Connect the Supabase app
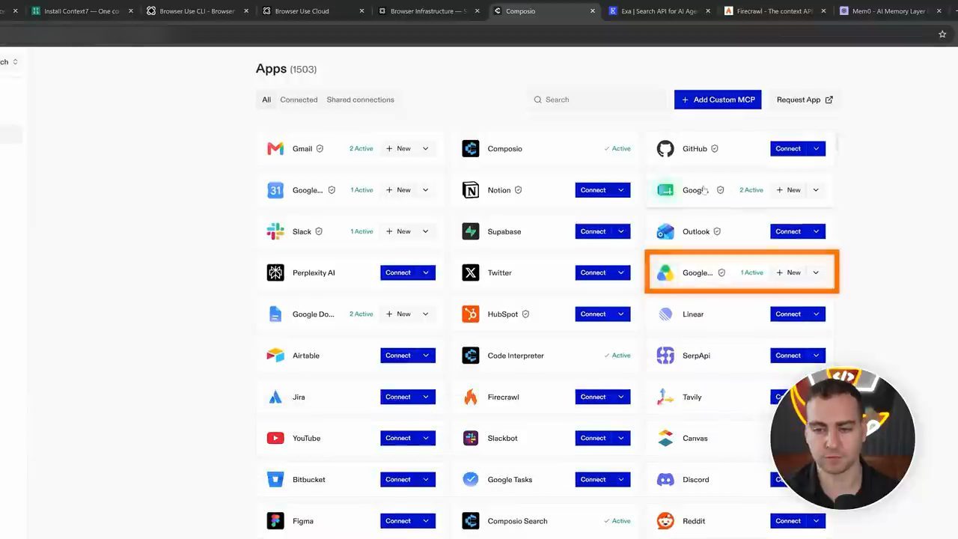Image resolution: width=958 pixels, height=539 pixels. pyautogui.click(x=593, y=231)
